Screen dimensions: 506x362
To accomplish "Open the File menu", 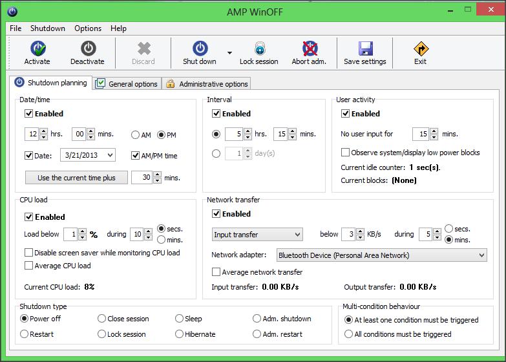I will 16,28.
